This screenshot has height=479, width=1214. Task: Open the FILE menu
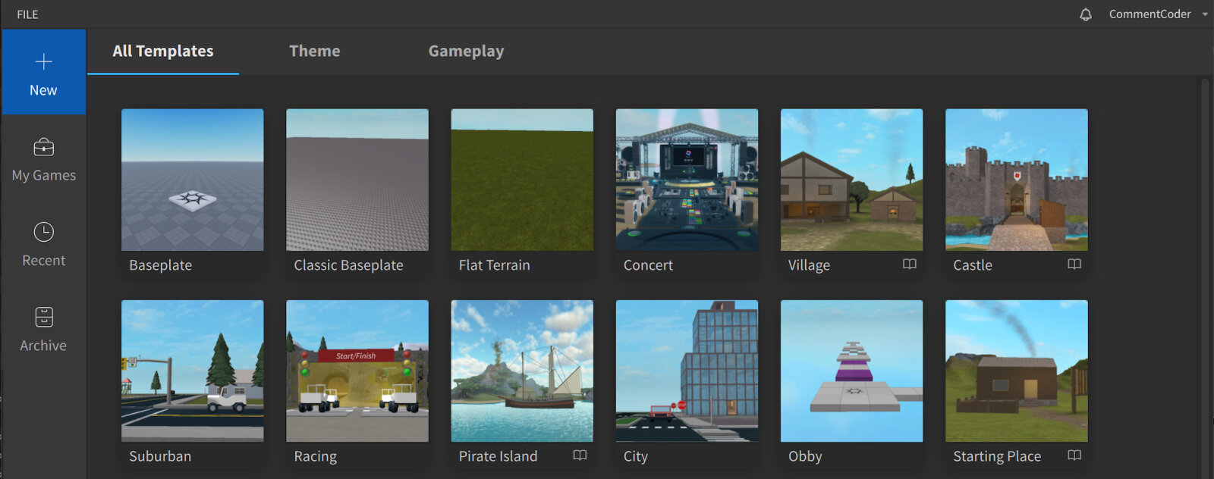[27, 14]
